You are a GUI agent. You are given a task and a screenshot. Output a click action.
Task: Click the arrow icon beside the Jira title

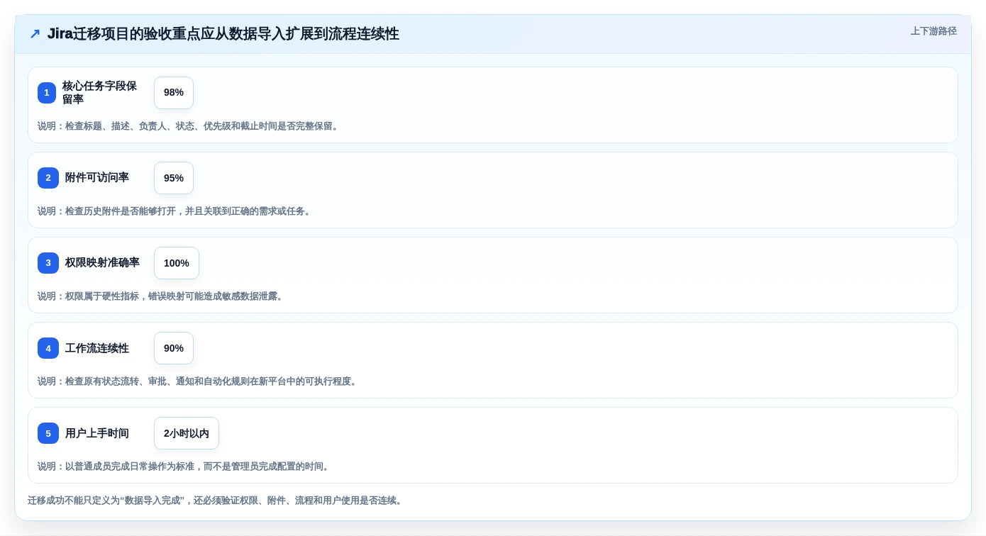(35, 34)
